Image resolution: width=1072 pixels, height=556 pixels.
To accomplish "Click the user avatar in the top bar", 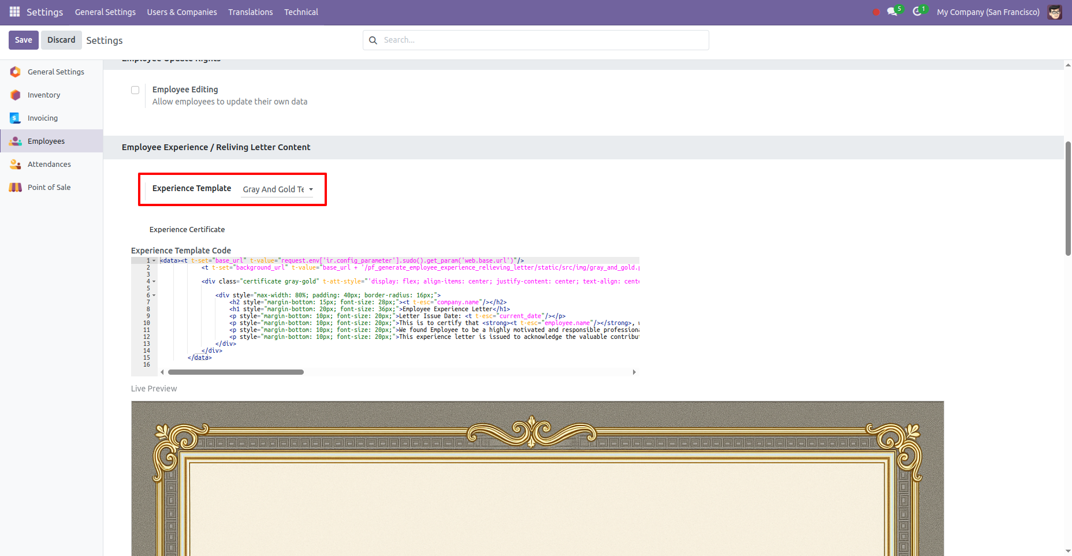I will 1055,12.
